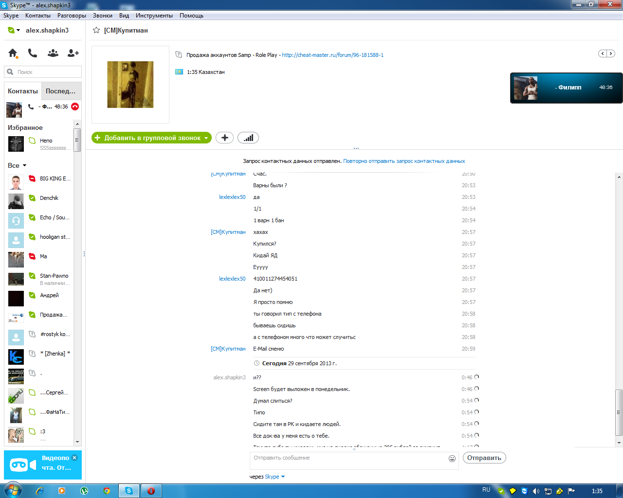Open the Контакты menu
Screen dimensions: 623x498
(x=38, y=16)
